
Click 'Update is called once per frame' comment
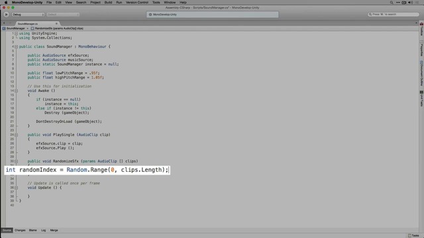[64, 183]
